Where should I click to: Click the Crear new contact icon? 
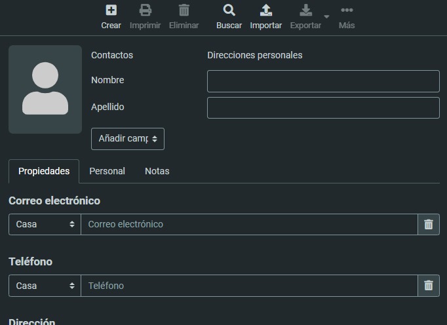pos(111,11)
